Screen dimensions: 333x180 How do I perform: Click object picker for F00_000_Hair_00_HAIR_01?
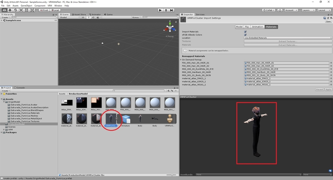(331, 63)
